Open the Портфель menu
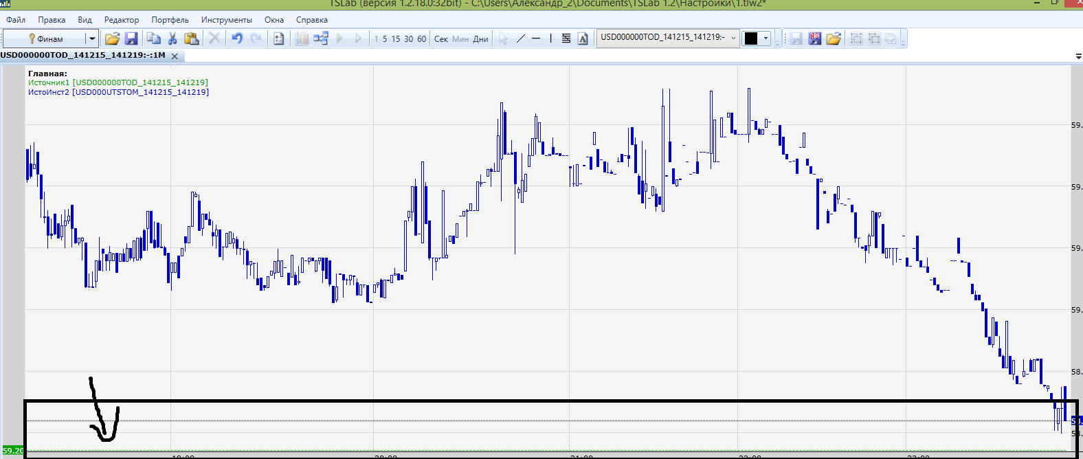The width and height of the screenshot is (1083, 459). (170, 20)
